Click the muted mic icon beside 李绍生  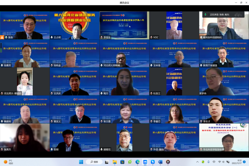click(102, 37)
